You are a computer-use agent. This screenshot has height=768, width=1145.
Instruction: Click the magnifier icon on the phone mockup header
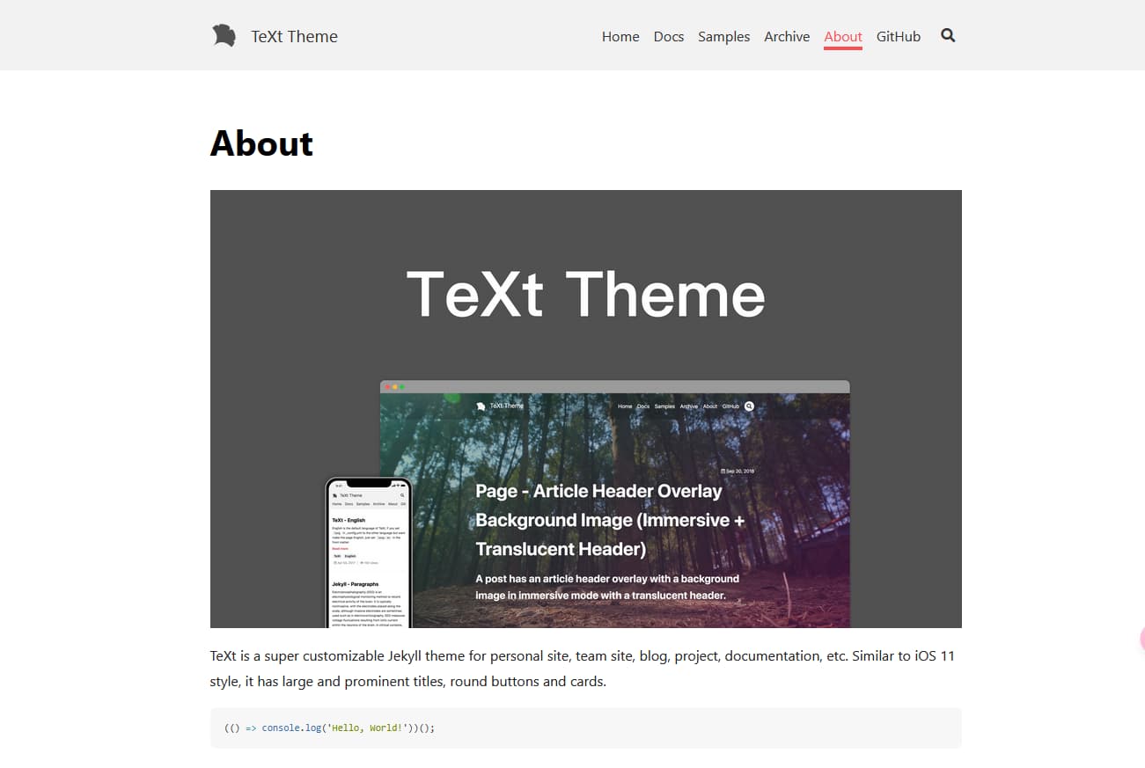(401, 495)
